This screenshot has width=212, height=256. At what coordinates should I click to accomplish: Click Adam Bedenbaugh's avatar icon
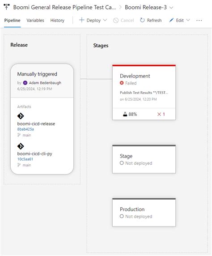[25, 83]
